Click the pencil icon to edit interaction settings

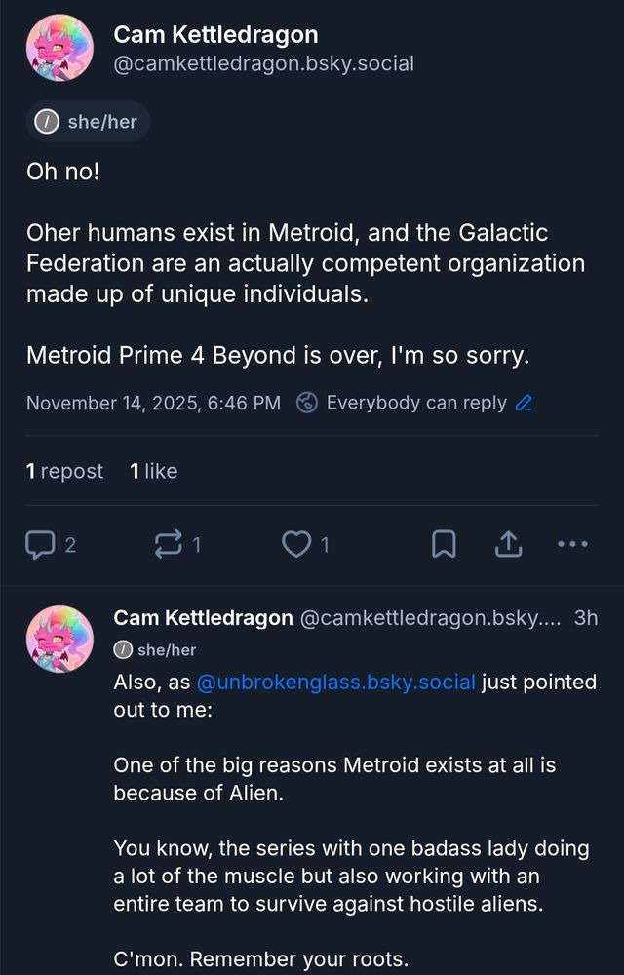(524, 403)
